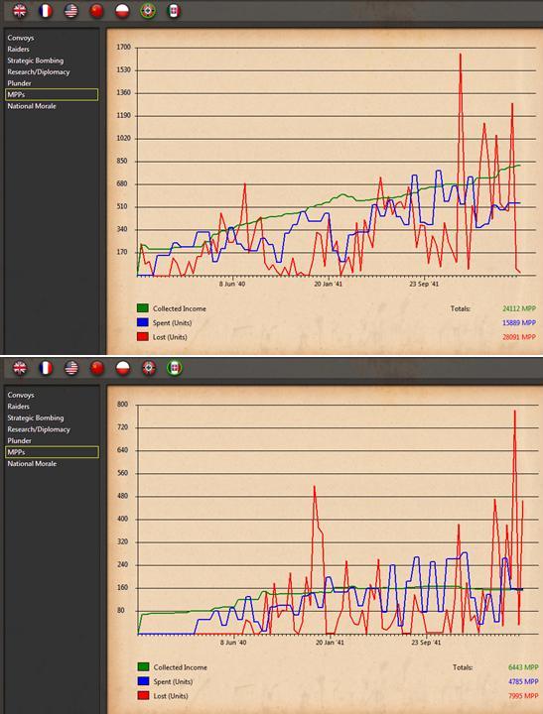Click the 8 Jun '40 marker, upper chart
The width and height of the screenshot is (543, 714).
click(232, 284)
